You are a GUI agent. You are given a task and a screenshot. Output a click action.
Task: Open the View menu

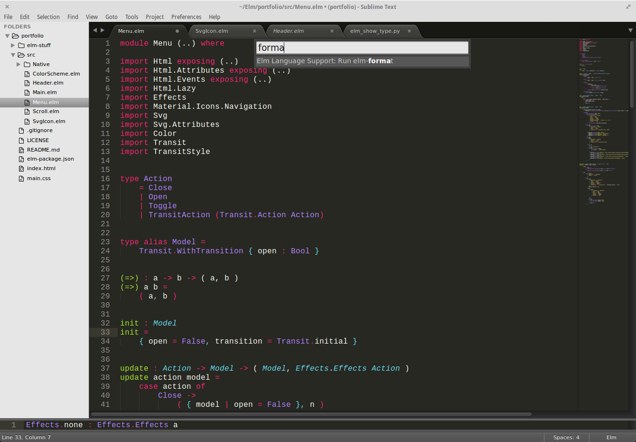92,17
